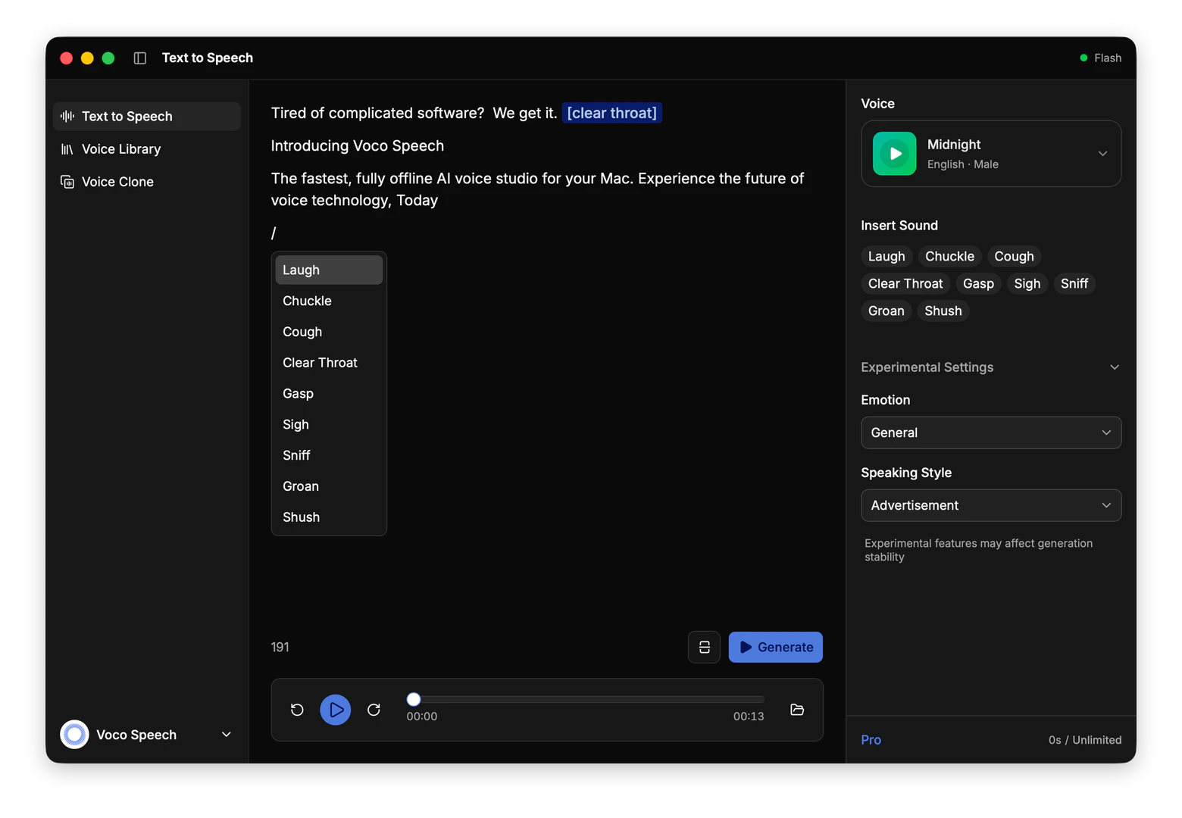Click the Flash status indicator
The image size is (1182, 818).
(1101, 58)
